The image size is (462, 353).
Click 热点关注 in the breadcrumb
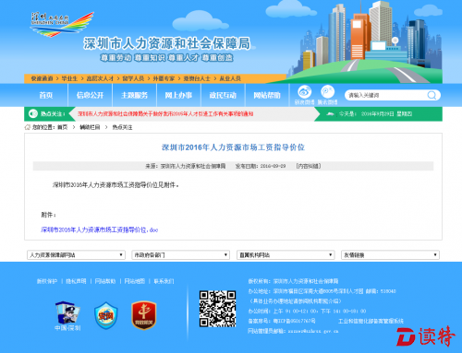(x=122, y=127)
